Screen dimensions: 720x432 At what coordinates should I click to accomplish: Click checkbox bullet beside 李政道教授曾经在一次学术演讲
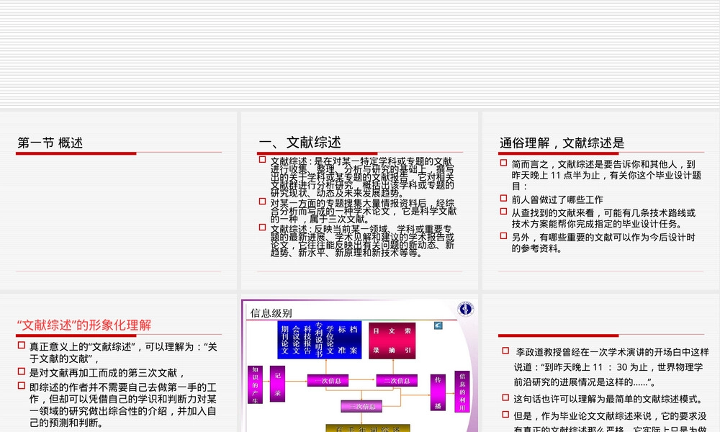505,351
